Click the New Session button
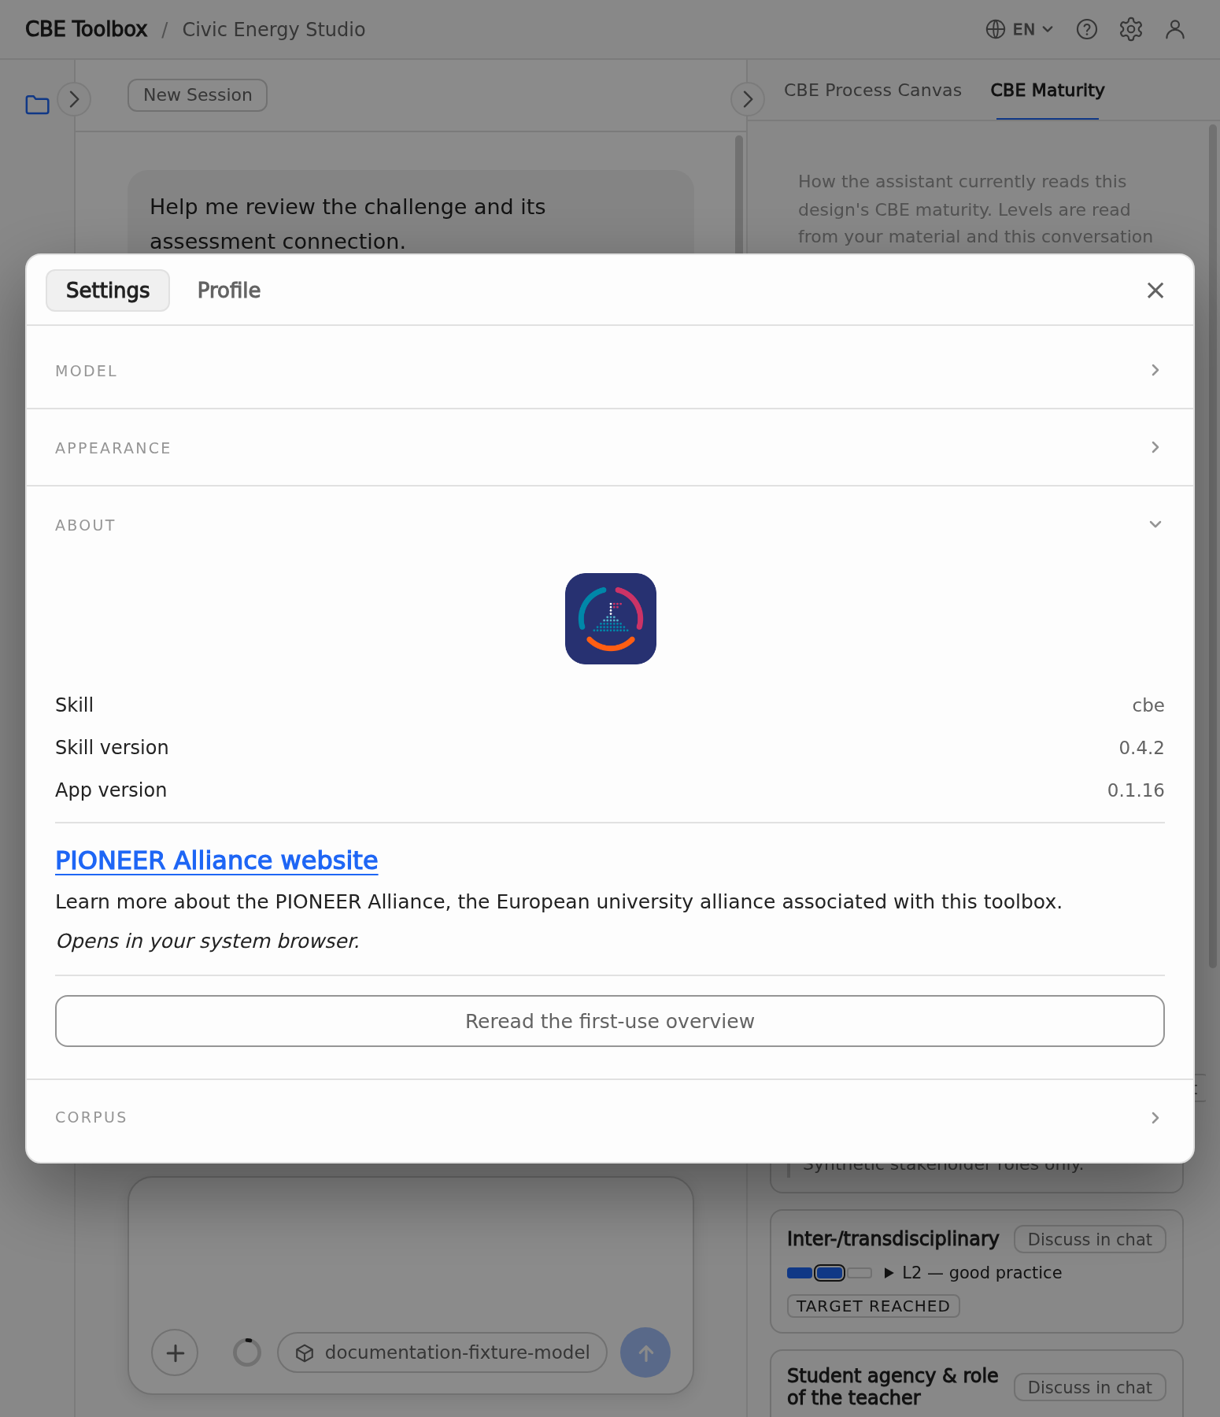 coord(198,95)
